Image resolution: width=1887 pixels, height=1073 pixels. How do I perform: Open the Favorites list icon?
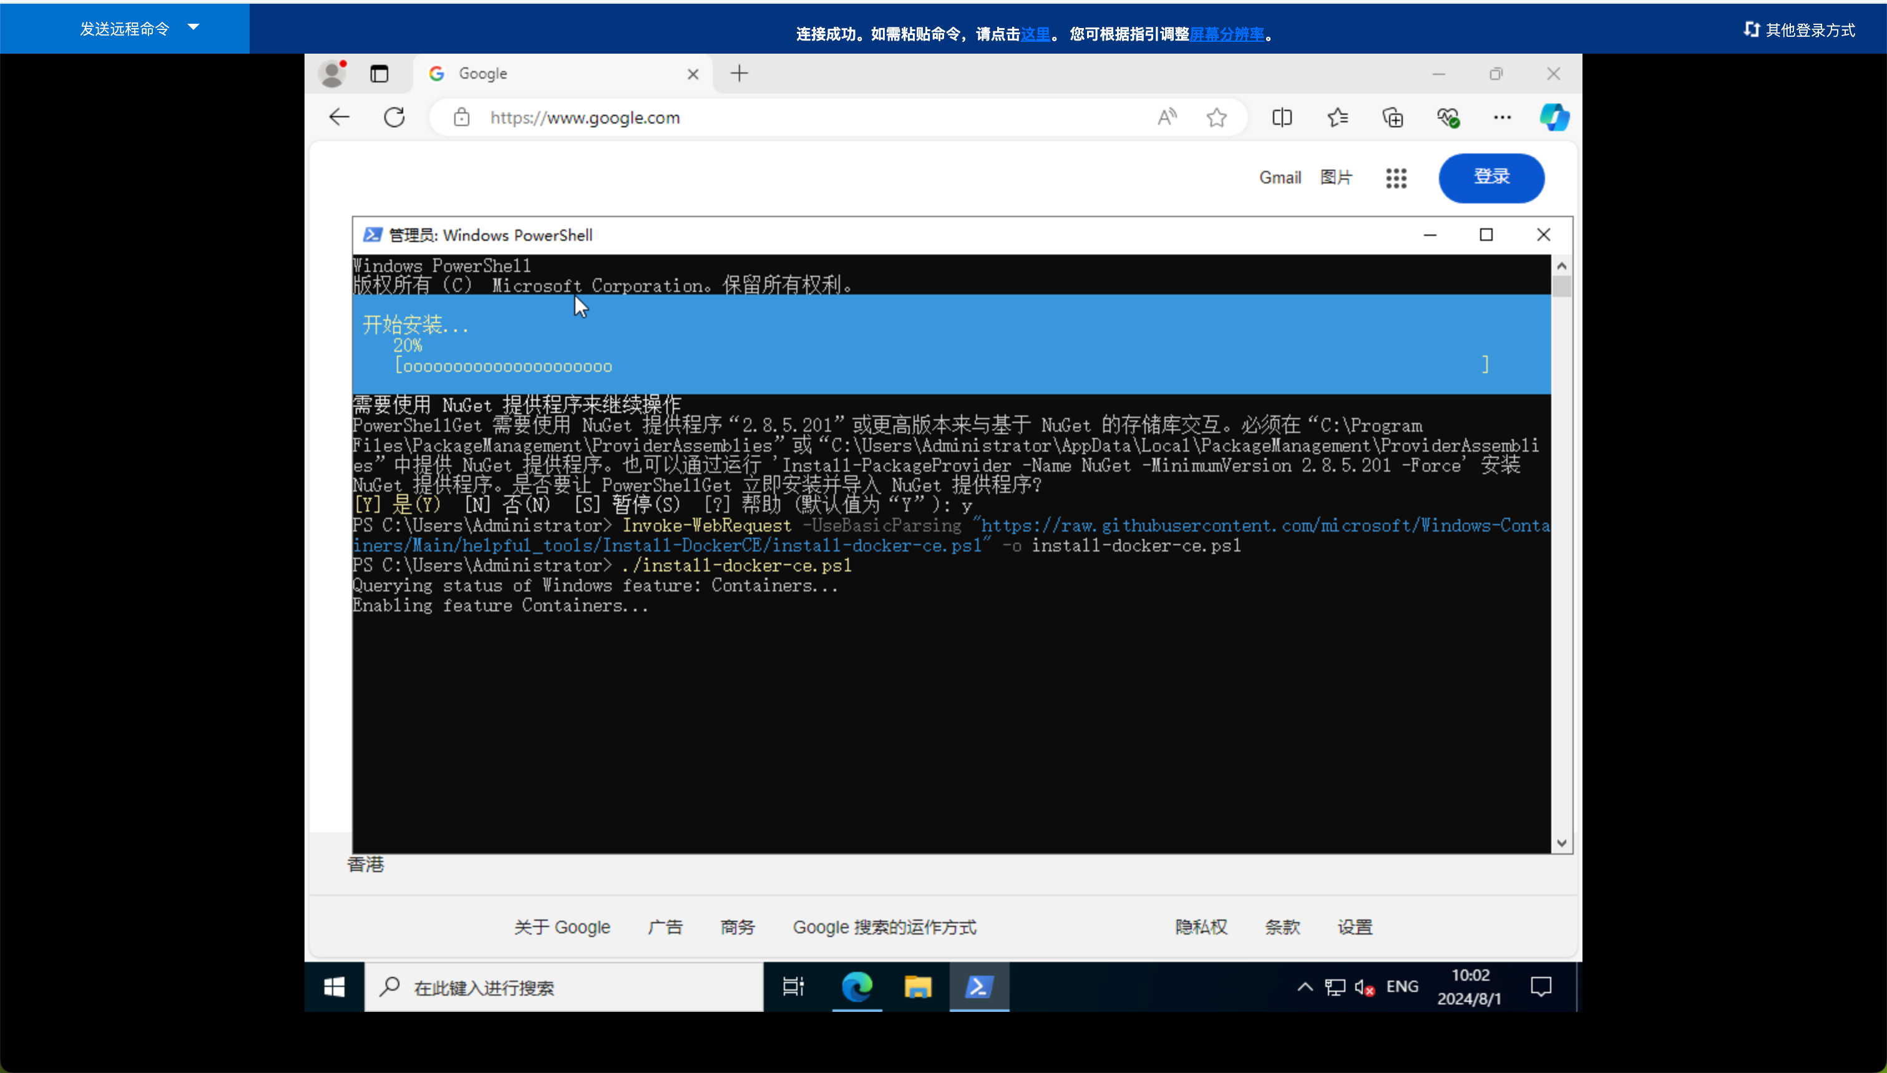[x=1337, y=117]
